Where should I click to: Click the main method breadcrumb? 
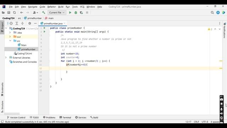(49, 18)
